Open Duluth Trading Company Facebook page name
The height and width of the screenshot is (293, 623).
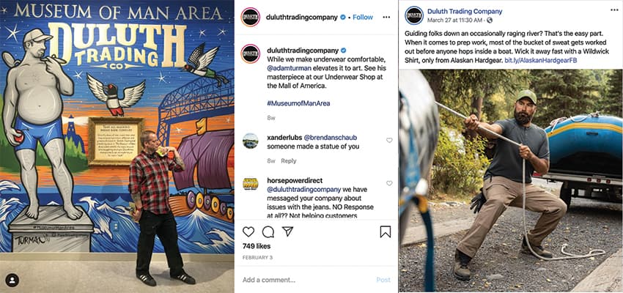click(465, 12)
